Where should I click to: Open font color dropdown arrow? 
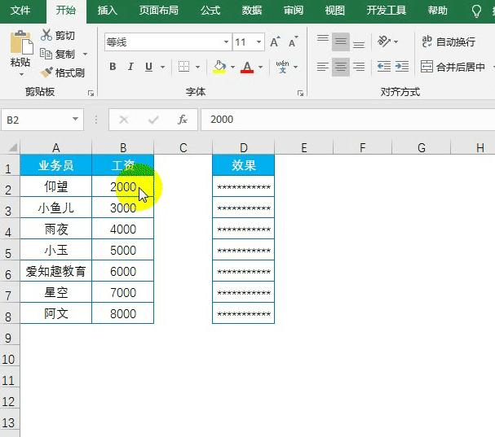(261, 67)
